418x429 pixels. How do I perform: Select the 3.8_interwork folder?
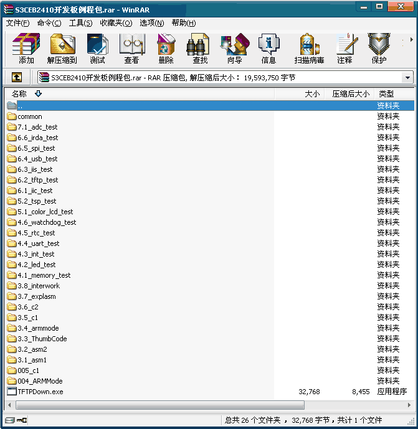[x=34, y=286]
